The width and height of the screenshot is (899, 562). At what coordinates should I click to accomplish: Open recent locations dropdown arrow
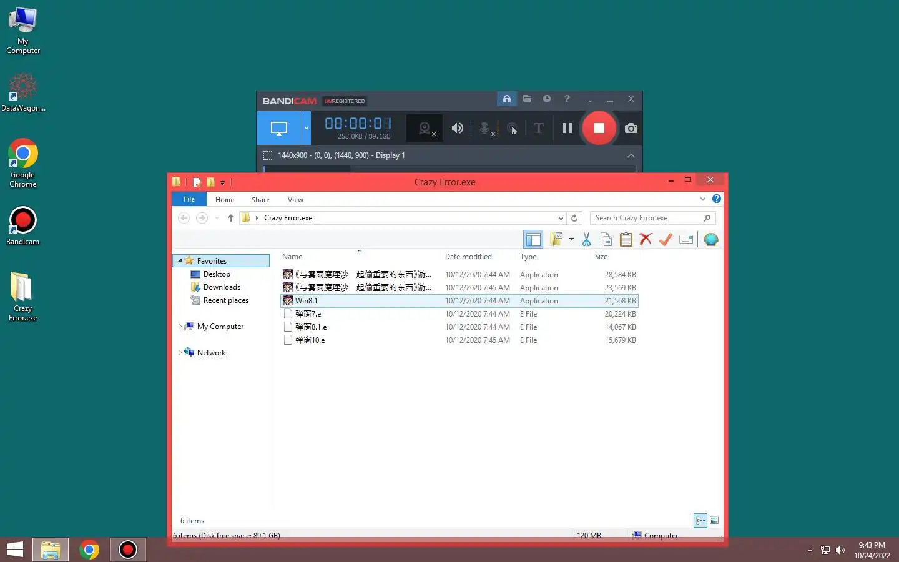(x=217, y=218)
